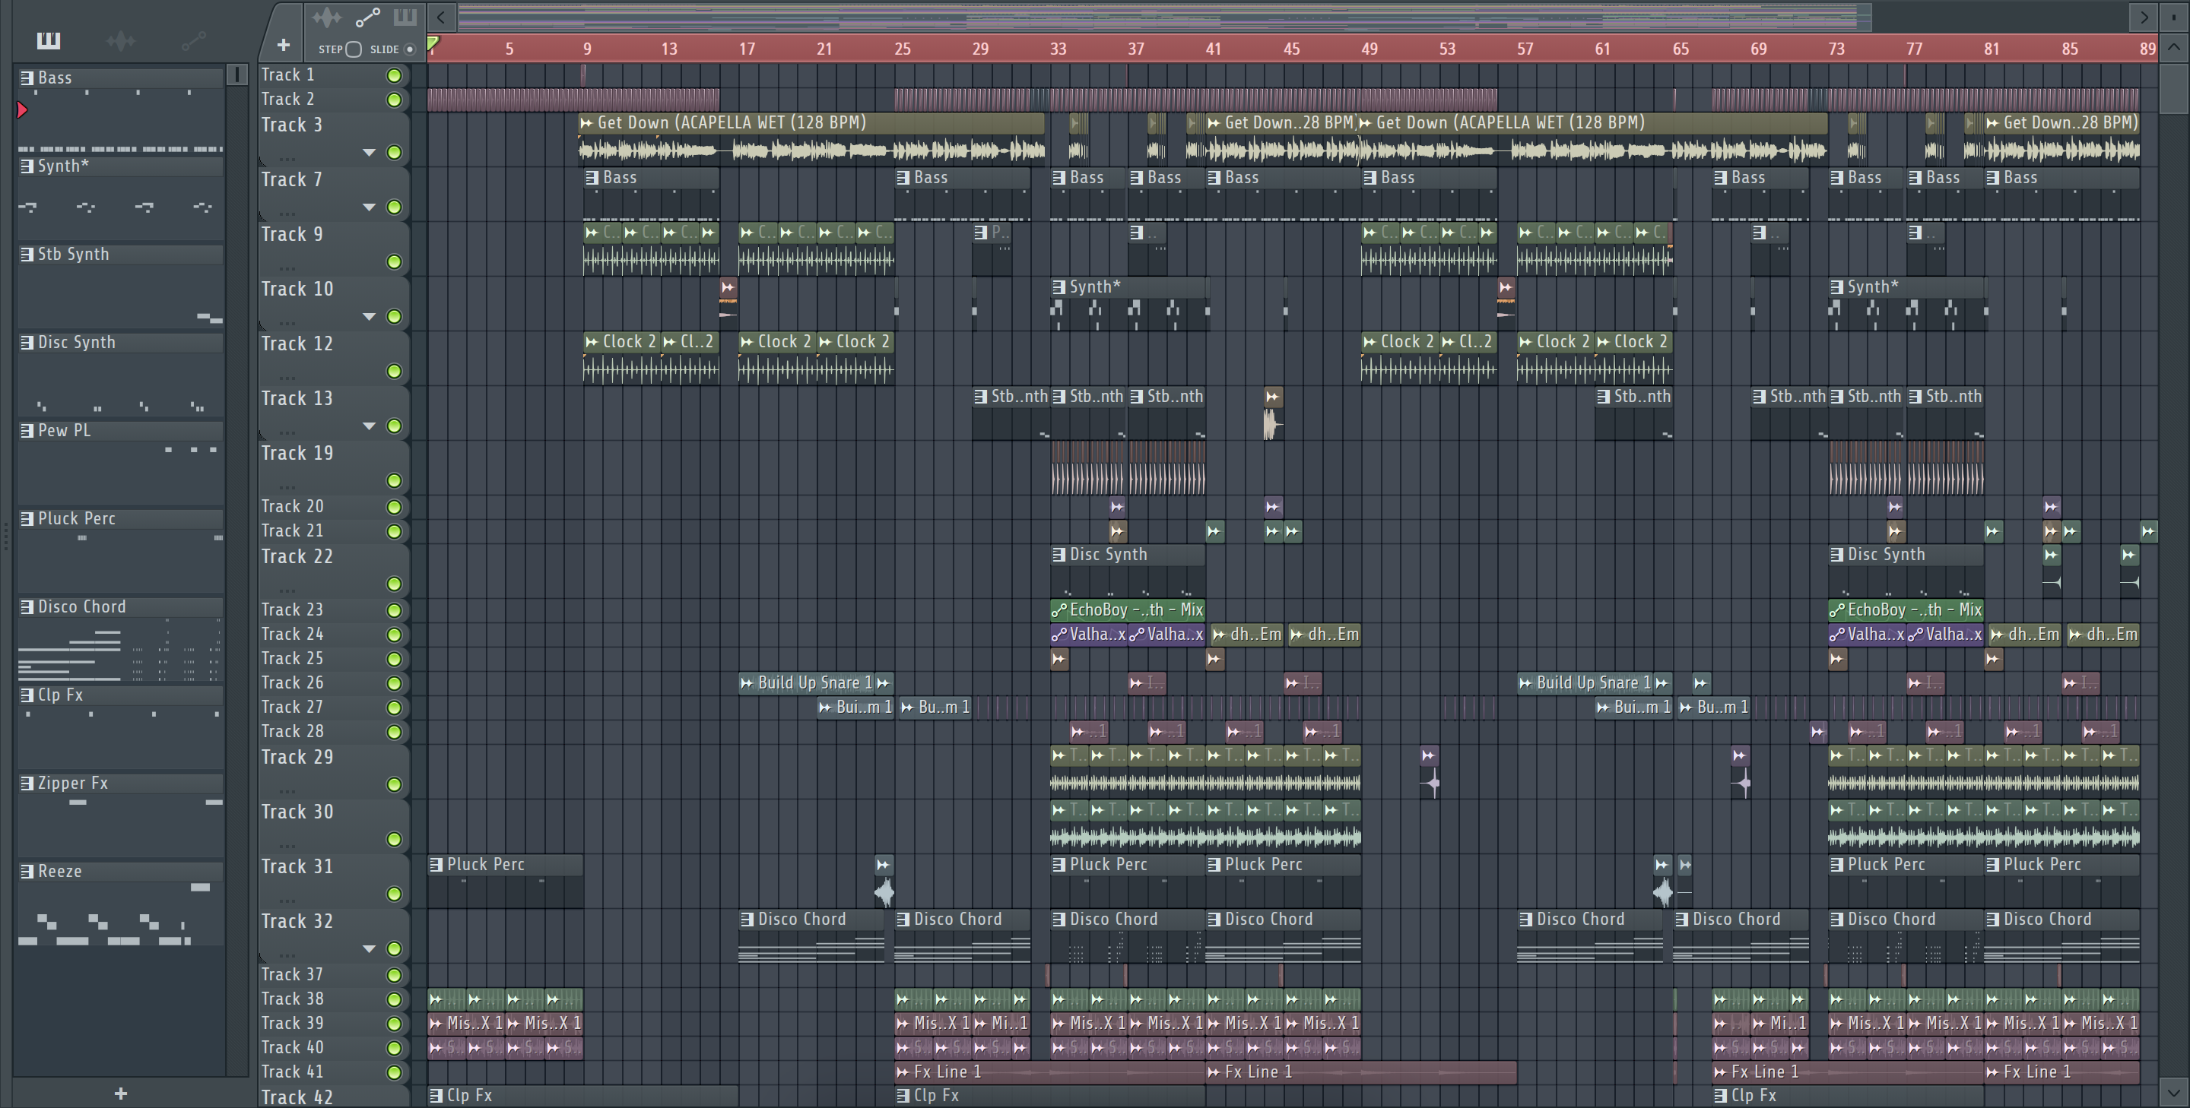
Task: Click the playlist vertical scrollbar
Action: pyautogui.click(x=2174, y=89)
